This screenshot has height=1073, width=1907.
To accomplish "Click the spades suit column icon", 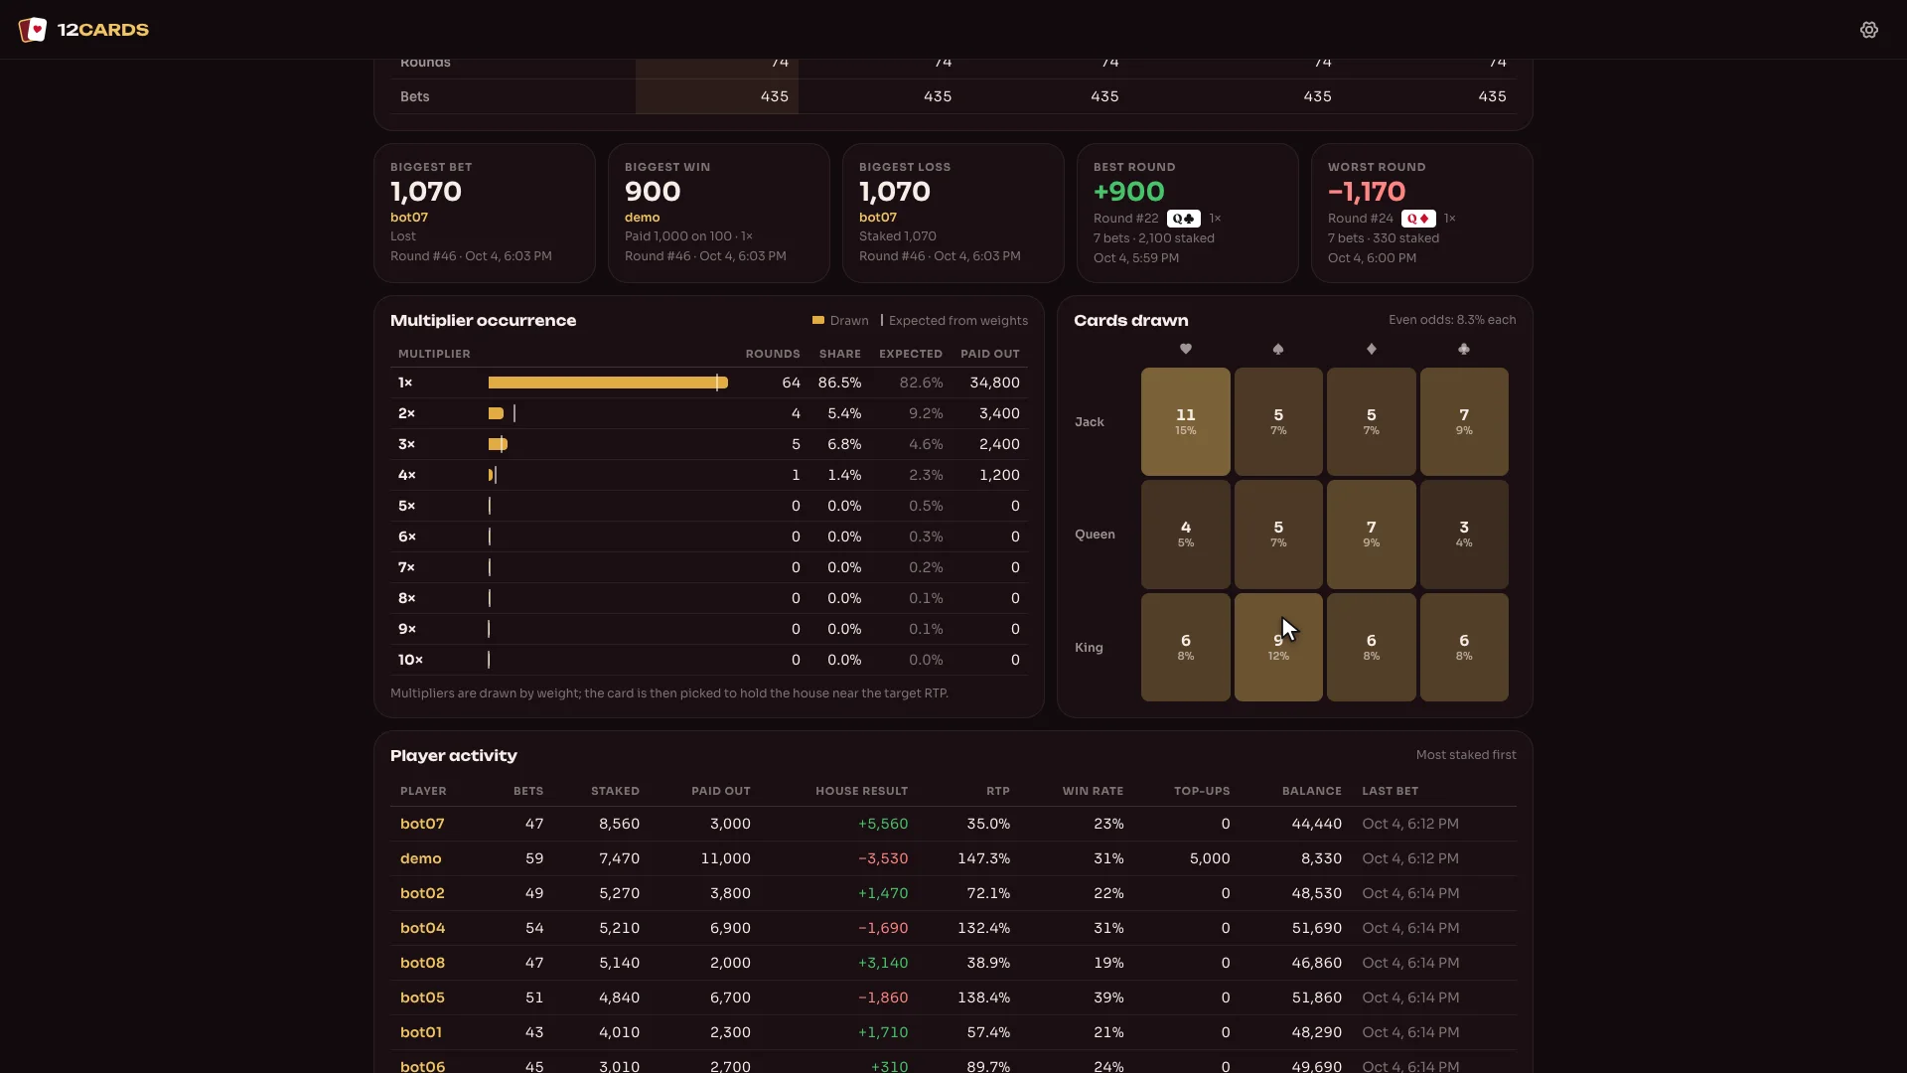I will pos(1278,349).
